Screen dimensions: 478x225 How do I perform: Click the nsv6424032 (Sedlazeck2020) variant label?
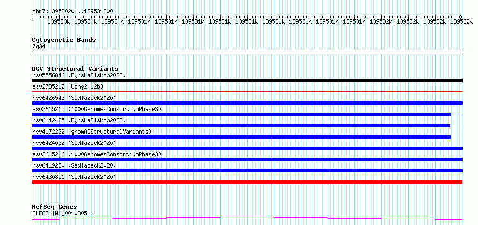(74, 143)
